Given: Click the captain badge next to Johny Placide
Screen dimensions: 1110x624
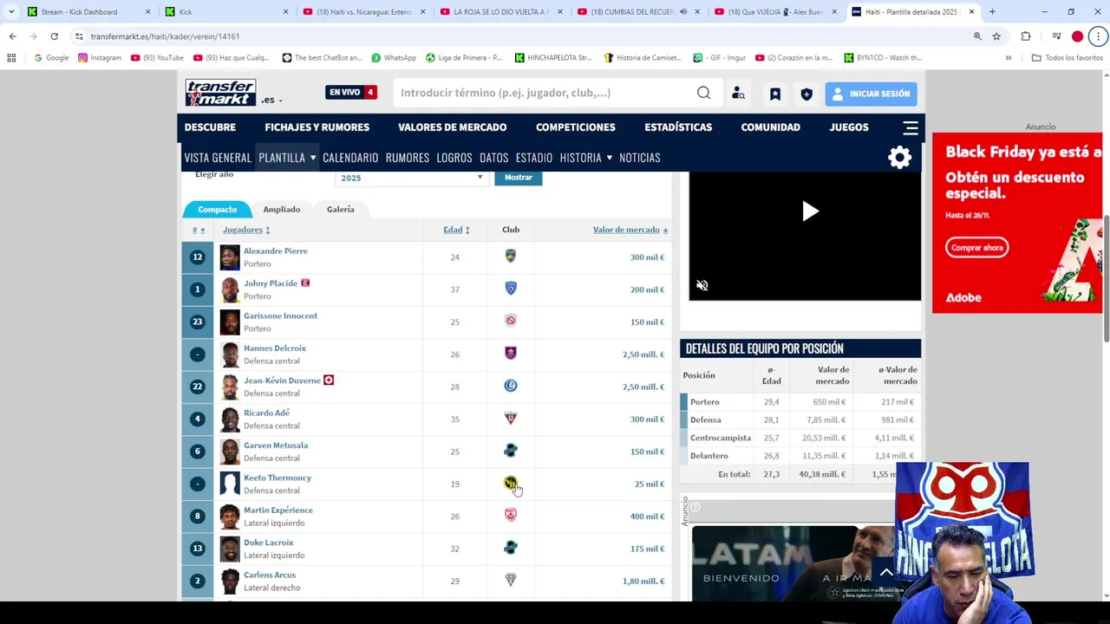Looking at the screenshot, I should pos(305,283).
